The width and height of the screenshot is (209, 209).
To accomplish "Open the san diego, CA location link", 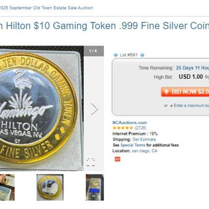I will coord(145,150).
